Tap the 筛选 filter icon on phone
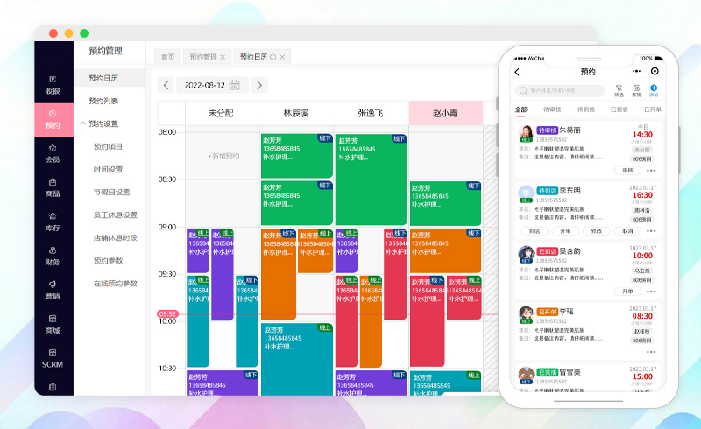701x429 pixels. tap(619, 89)
